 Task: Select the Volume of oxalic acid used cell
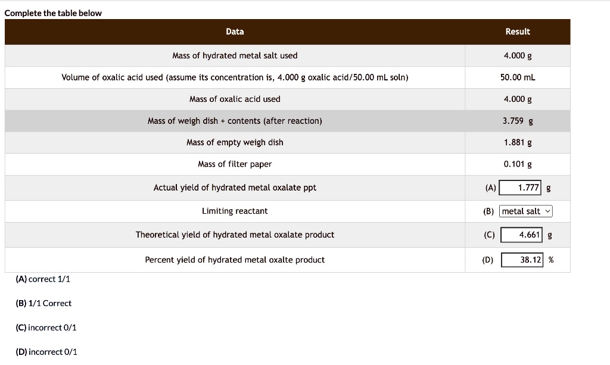pyautogui.click(x=235, y=77)
